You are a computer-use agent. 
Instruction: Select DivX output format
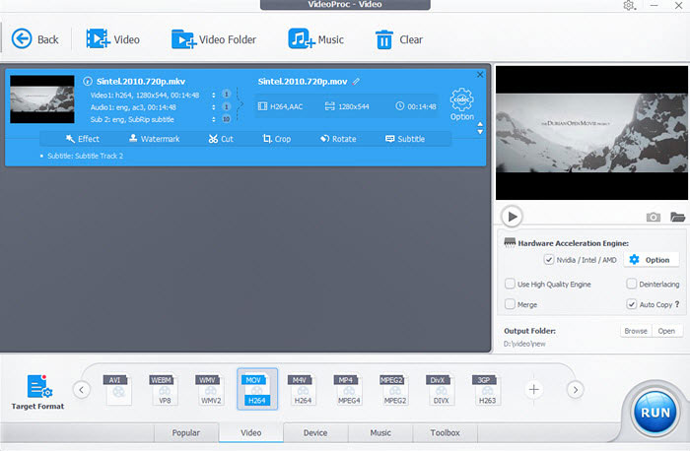440,390
